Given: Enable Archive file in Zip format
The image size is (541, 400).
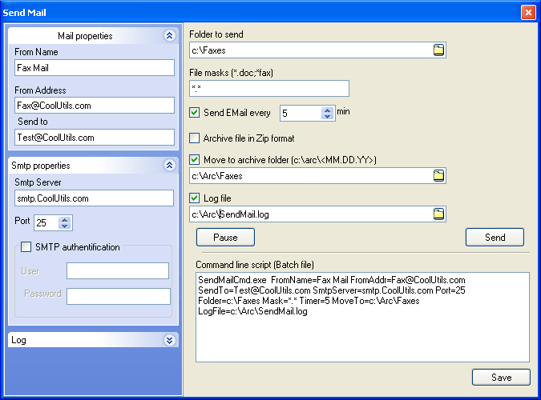Looking at the screenshot, I should coord(194,138).
